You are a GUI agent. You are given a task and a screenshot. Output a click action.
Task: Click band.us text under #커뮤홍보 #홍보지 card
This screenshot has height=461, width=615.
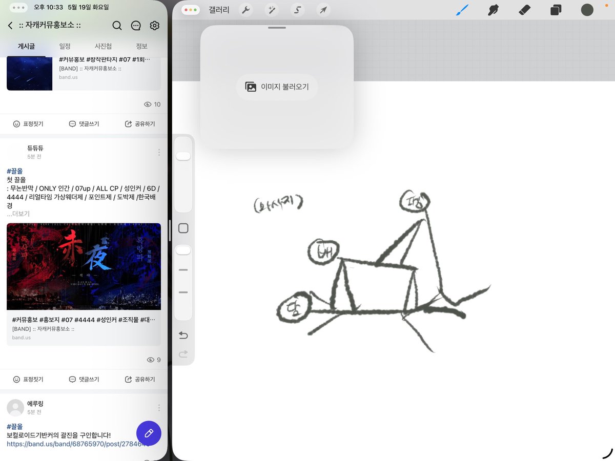point(22,338)
